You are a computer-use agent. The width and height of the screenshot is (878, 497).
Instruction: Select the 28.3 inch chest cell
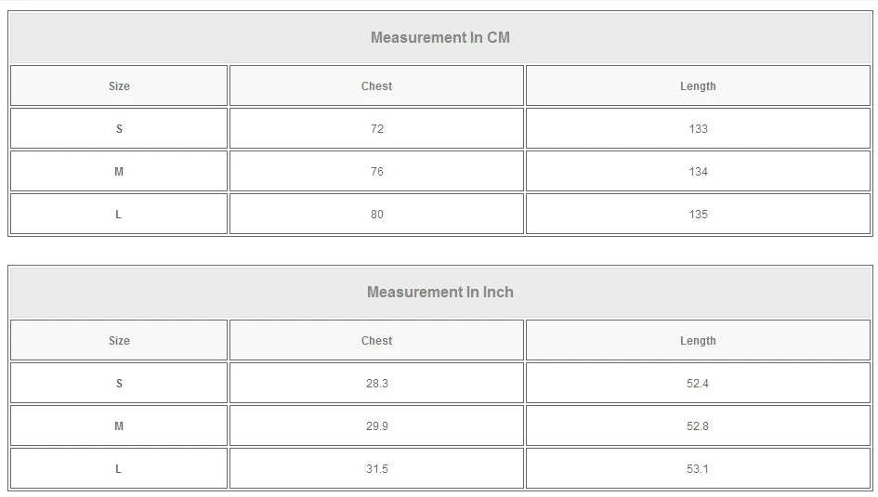tap(376, 384)
